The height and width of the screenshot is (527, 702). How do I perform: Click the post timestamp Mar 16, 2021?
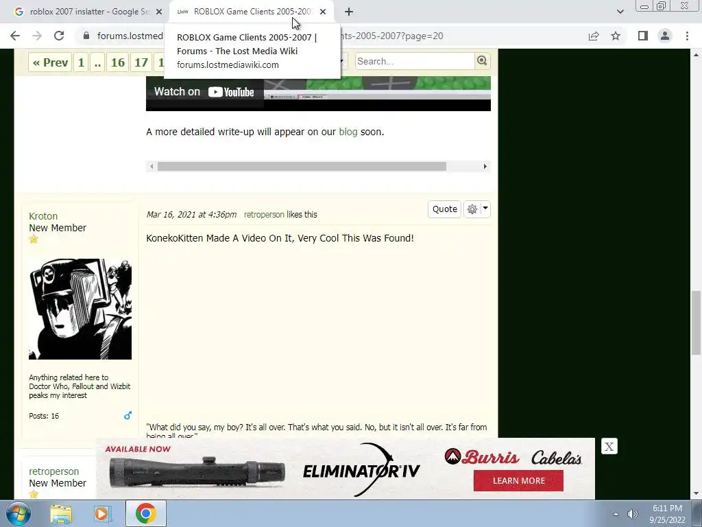point(191,215)
